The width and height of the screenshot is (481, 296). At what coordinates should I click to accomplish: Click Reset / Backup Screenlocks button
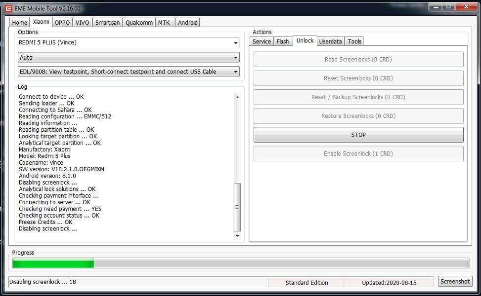point(358,97)
